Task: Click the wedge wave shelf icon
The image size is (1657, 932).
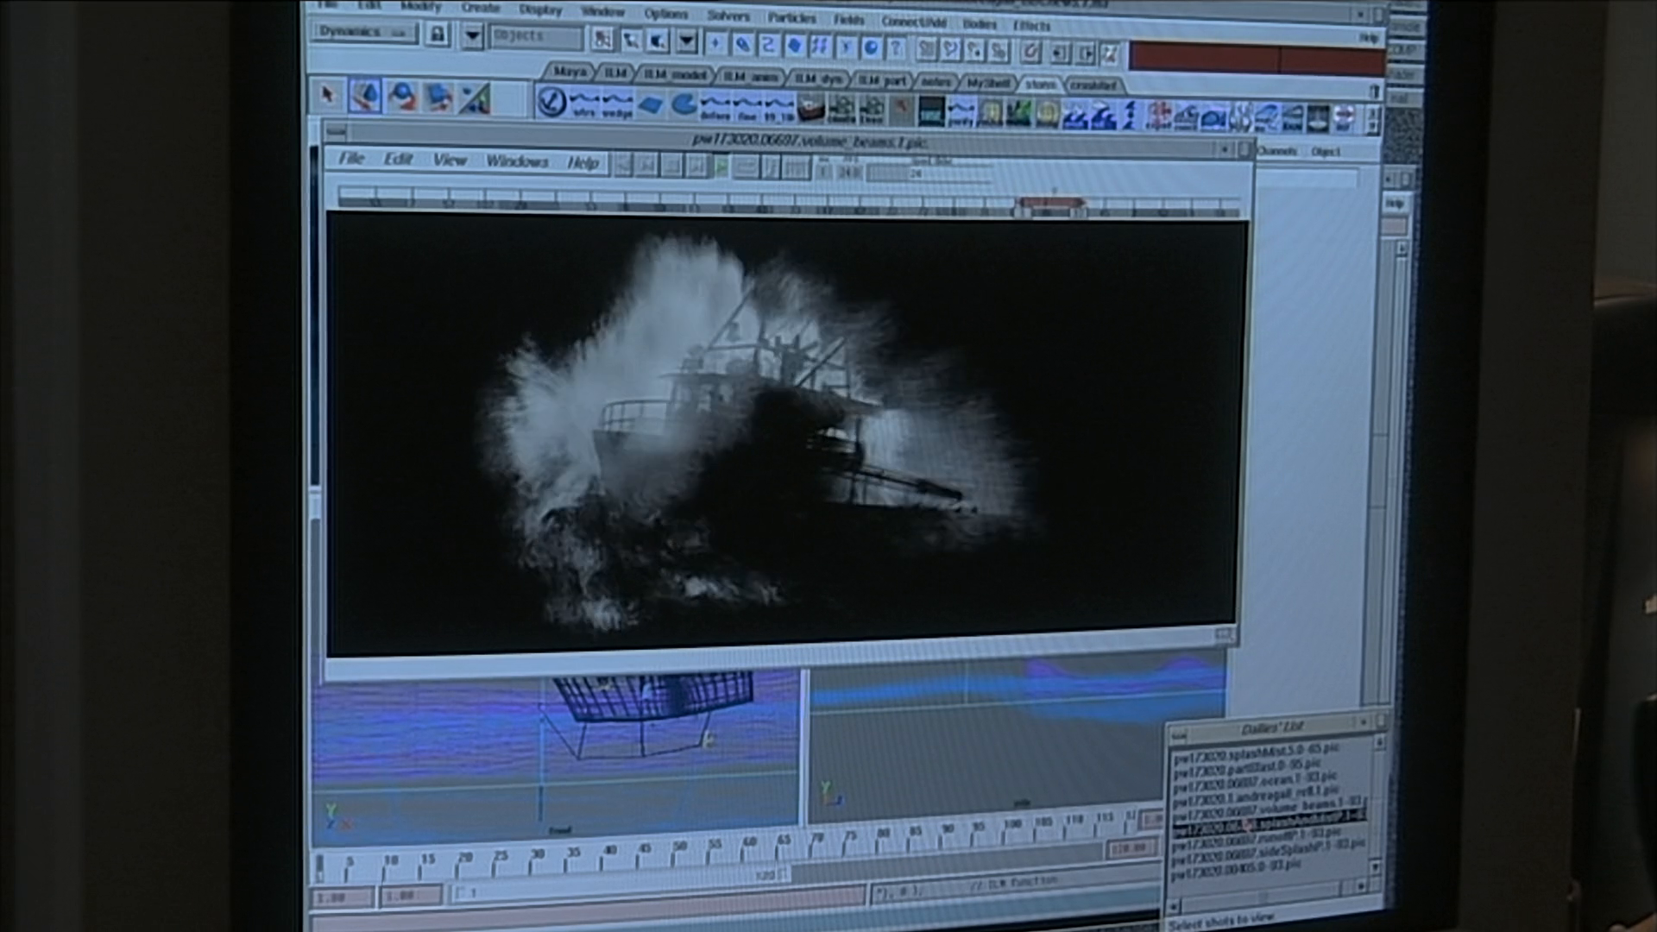Action: click(616, 105)
